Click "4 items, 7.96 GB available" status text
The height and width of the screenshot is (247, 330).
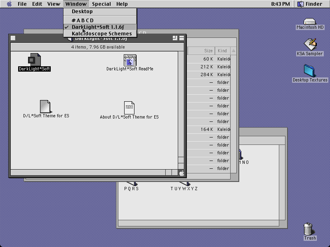click(x=98, y=47)
